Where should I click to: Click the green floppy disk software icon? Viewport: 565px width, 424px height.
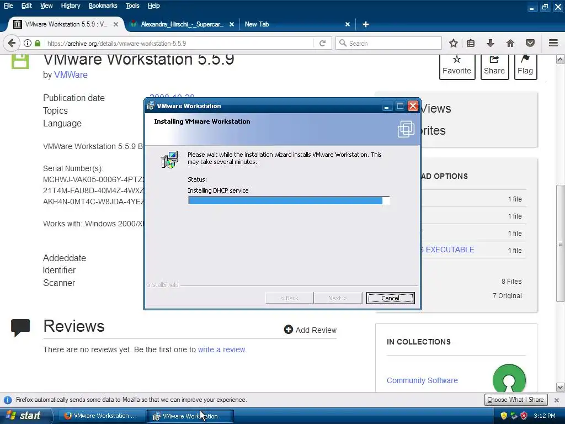click(x=20, y=61)
